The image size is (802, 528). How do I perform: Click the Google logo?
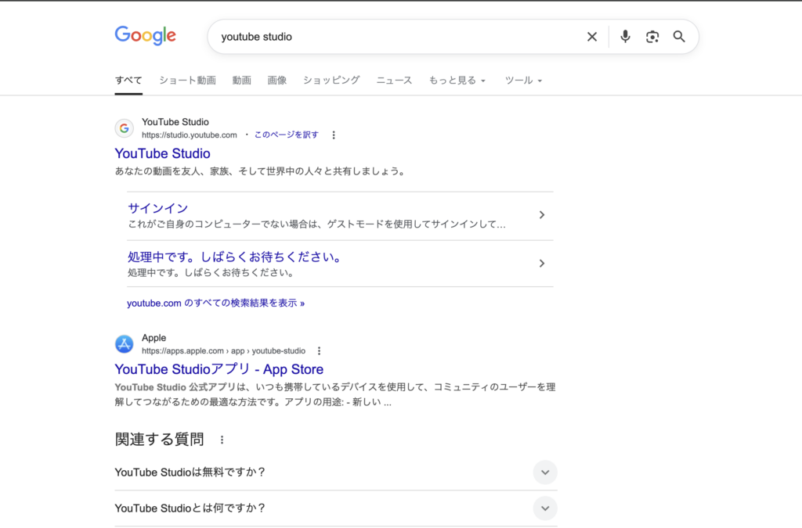(x=145, y=35)
